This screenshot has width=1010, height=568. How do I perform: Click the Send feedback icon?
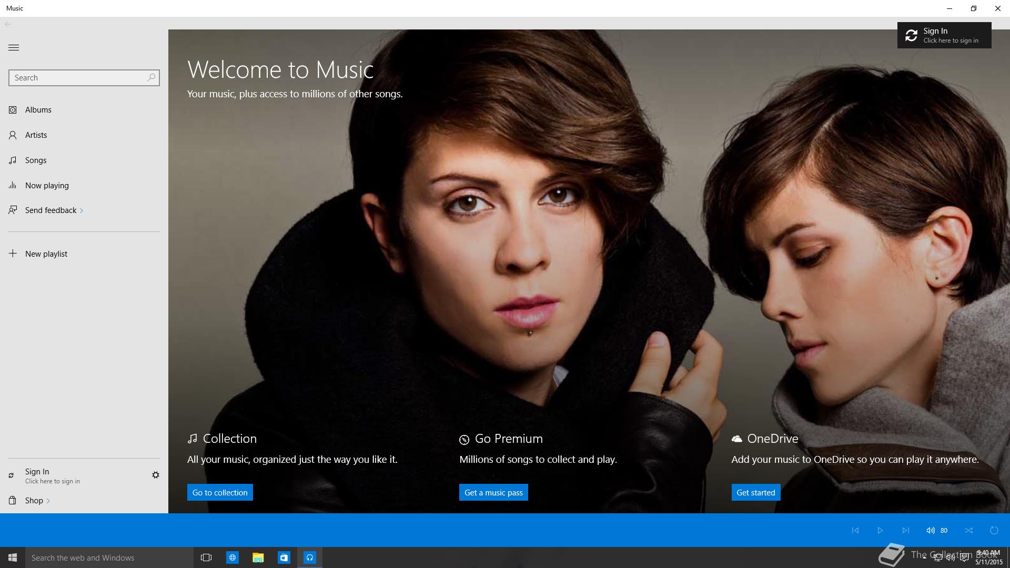(x=13, y=210)
